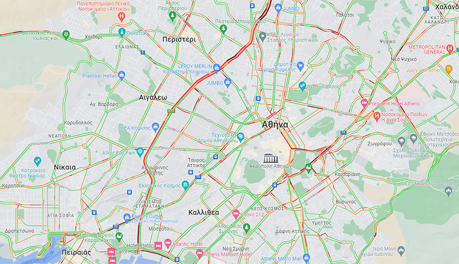Click the Ελληνικός Κόσμος museum marker

pyautogui.click(x=185, y=185)
